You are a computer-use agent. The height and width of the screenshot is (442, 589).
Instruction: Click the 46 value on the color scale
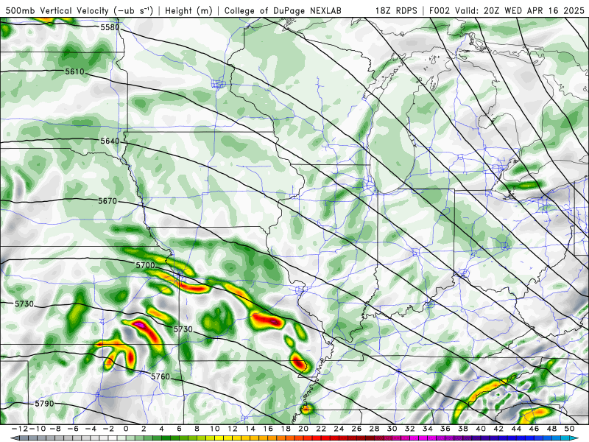[535, 429]
